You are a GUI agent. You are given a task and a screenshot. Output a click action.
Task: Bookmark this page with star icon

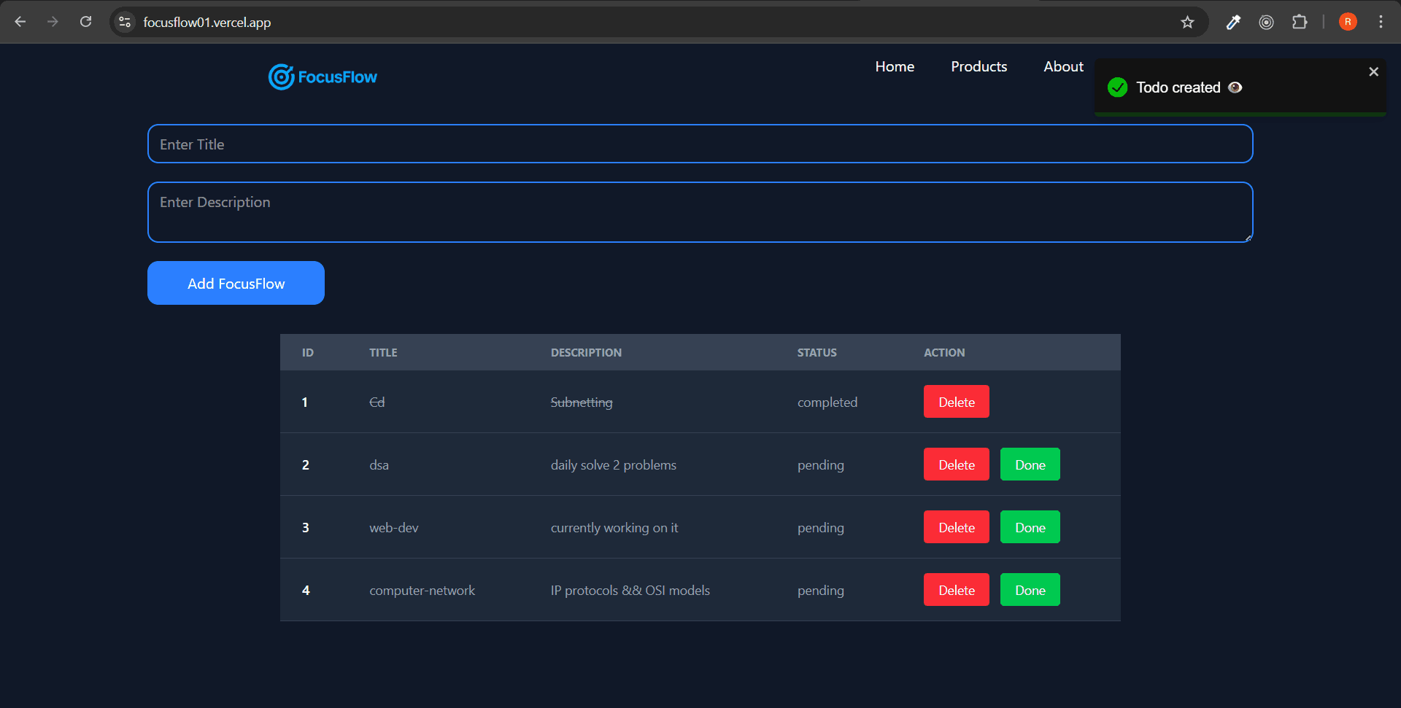[x=1187, y=22]
